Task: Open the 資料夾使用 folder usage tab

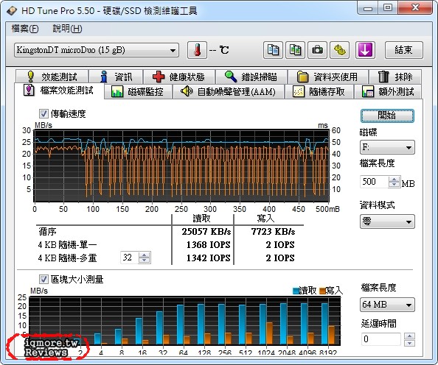Action: 327,77
